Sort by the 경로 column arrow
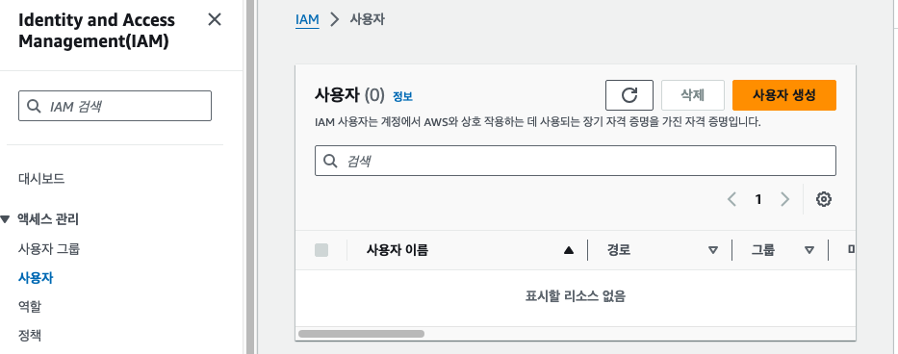This screenshot has height=354, width=898. 713,250
